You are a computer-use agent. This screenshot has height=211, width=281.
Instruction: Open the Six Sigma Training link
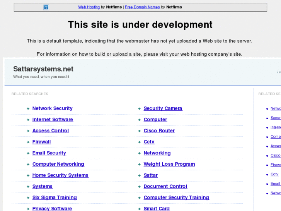point(54,197)
